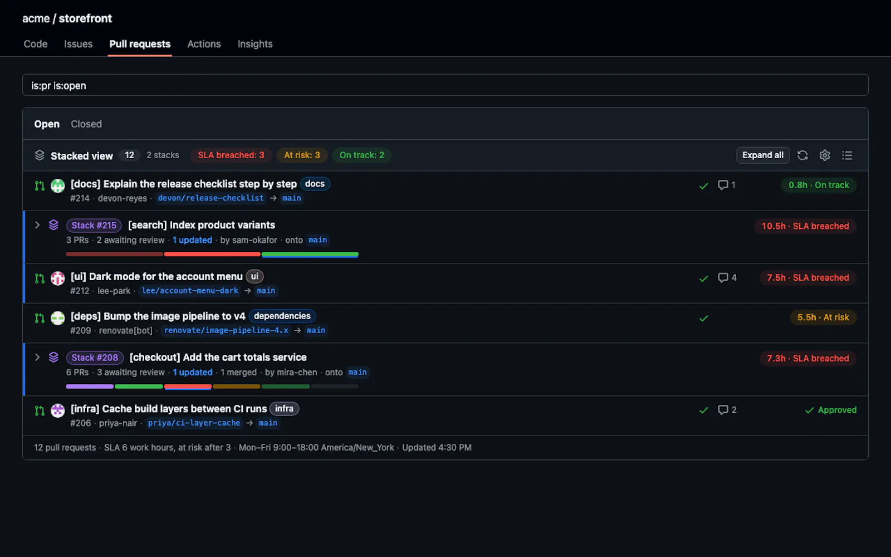The image size is (891, 557).
Task: Click the stack icon beside Stack #208
Action: 53,357
